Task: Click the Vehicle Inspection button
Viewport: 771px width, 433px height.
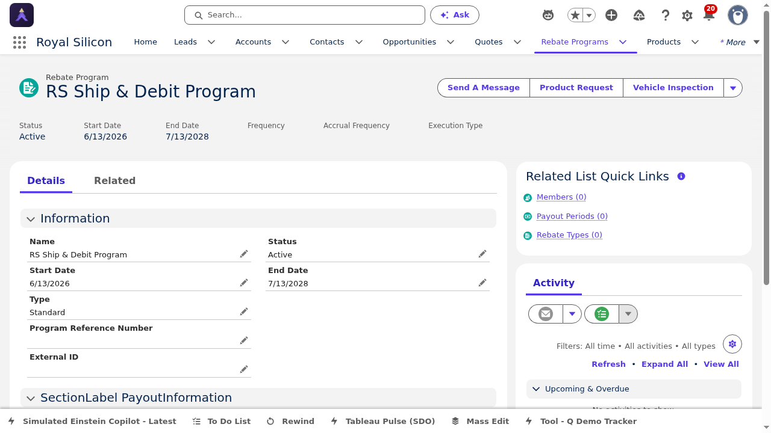Action: (673, 88)
